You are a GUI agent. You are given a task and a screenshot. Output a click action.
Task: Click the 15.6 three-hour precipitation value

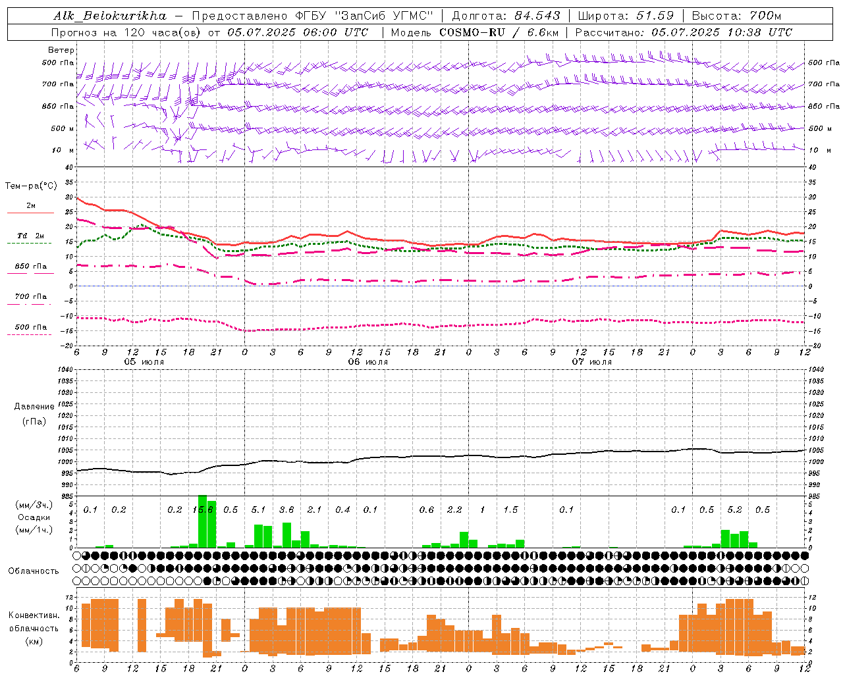[x=202, y=510]
